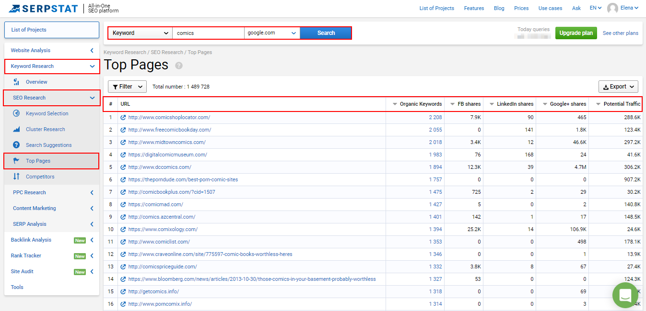
Task: Collapse the Keyword Research section
Action: point(52,66)
